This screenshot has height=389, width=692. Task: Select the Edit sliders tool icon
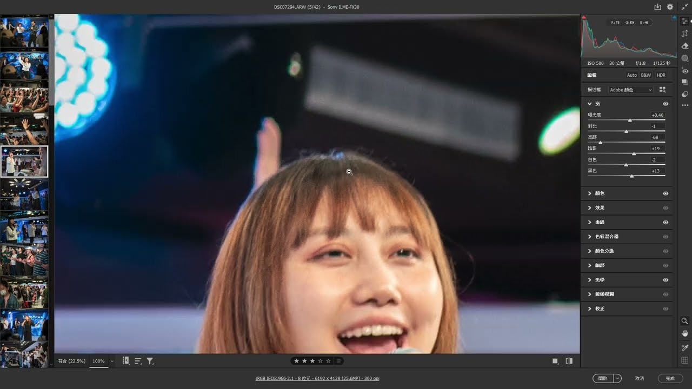point(685,21)
